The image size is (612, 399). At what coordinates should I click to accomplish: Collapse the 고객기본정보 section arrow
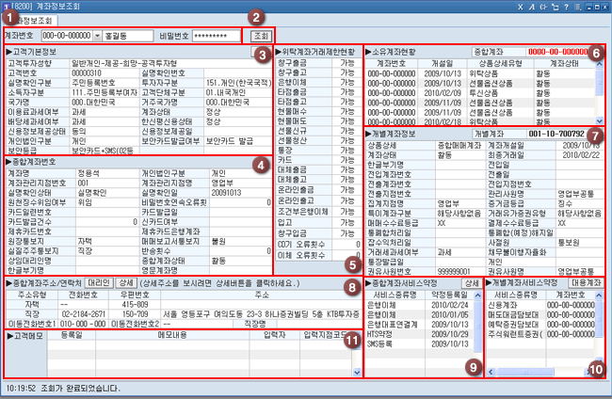click(x=8, y=53)
